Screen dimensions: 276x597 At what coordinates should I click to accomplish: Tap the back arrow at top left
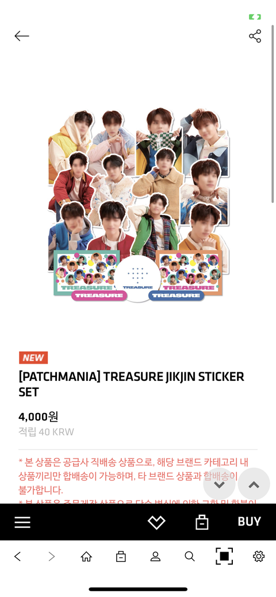pyautogui.click(x=22, y=36)
